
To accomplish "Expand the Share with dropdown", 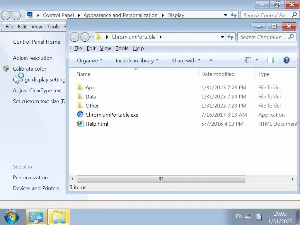I will click(186, 60).
